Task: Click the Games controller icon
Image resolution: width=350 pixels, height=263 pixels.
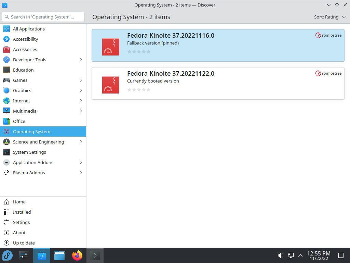Action: pyautogui.click(x=6, y=80)
